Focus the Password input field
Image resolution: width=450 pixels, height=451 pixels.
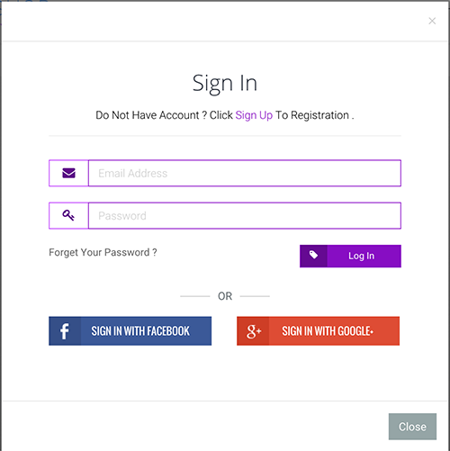click(x=245, y=216)
